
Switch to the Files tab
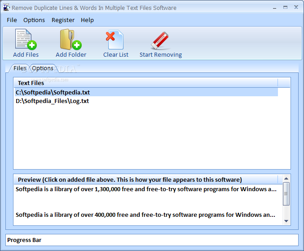coord(20,68)
